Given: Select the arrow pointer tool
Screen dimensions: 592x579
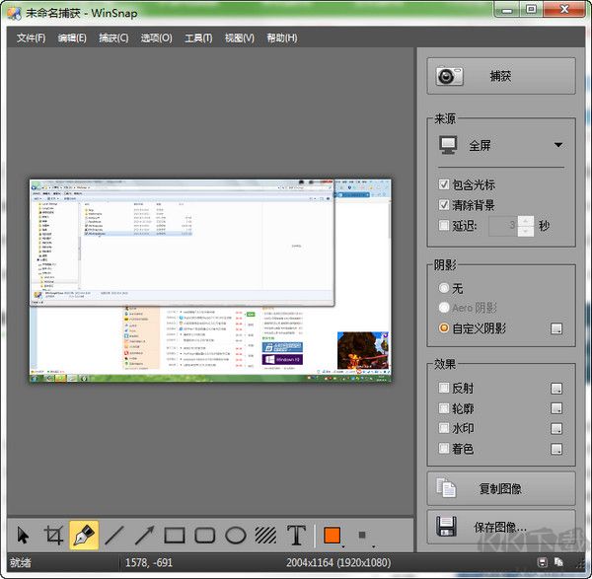Looking at the screenshot, I should (x=24, y=536).
